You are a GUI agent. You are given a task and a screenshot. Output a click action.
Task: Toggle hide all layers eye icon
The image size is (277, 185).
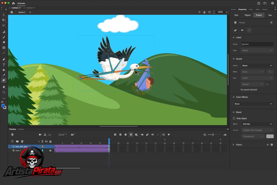[46, 141]
